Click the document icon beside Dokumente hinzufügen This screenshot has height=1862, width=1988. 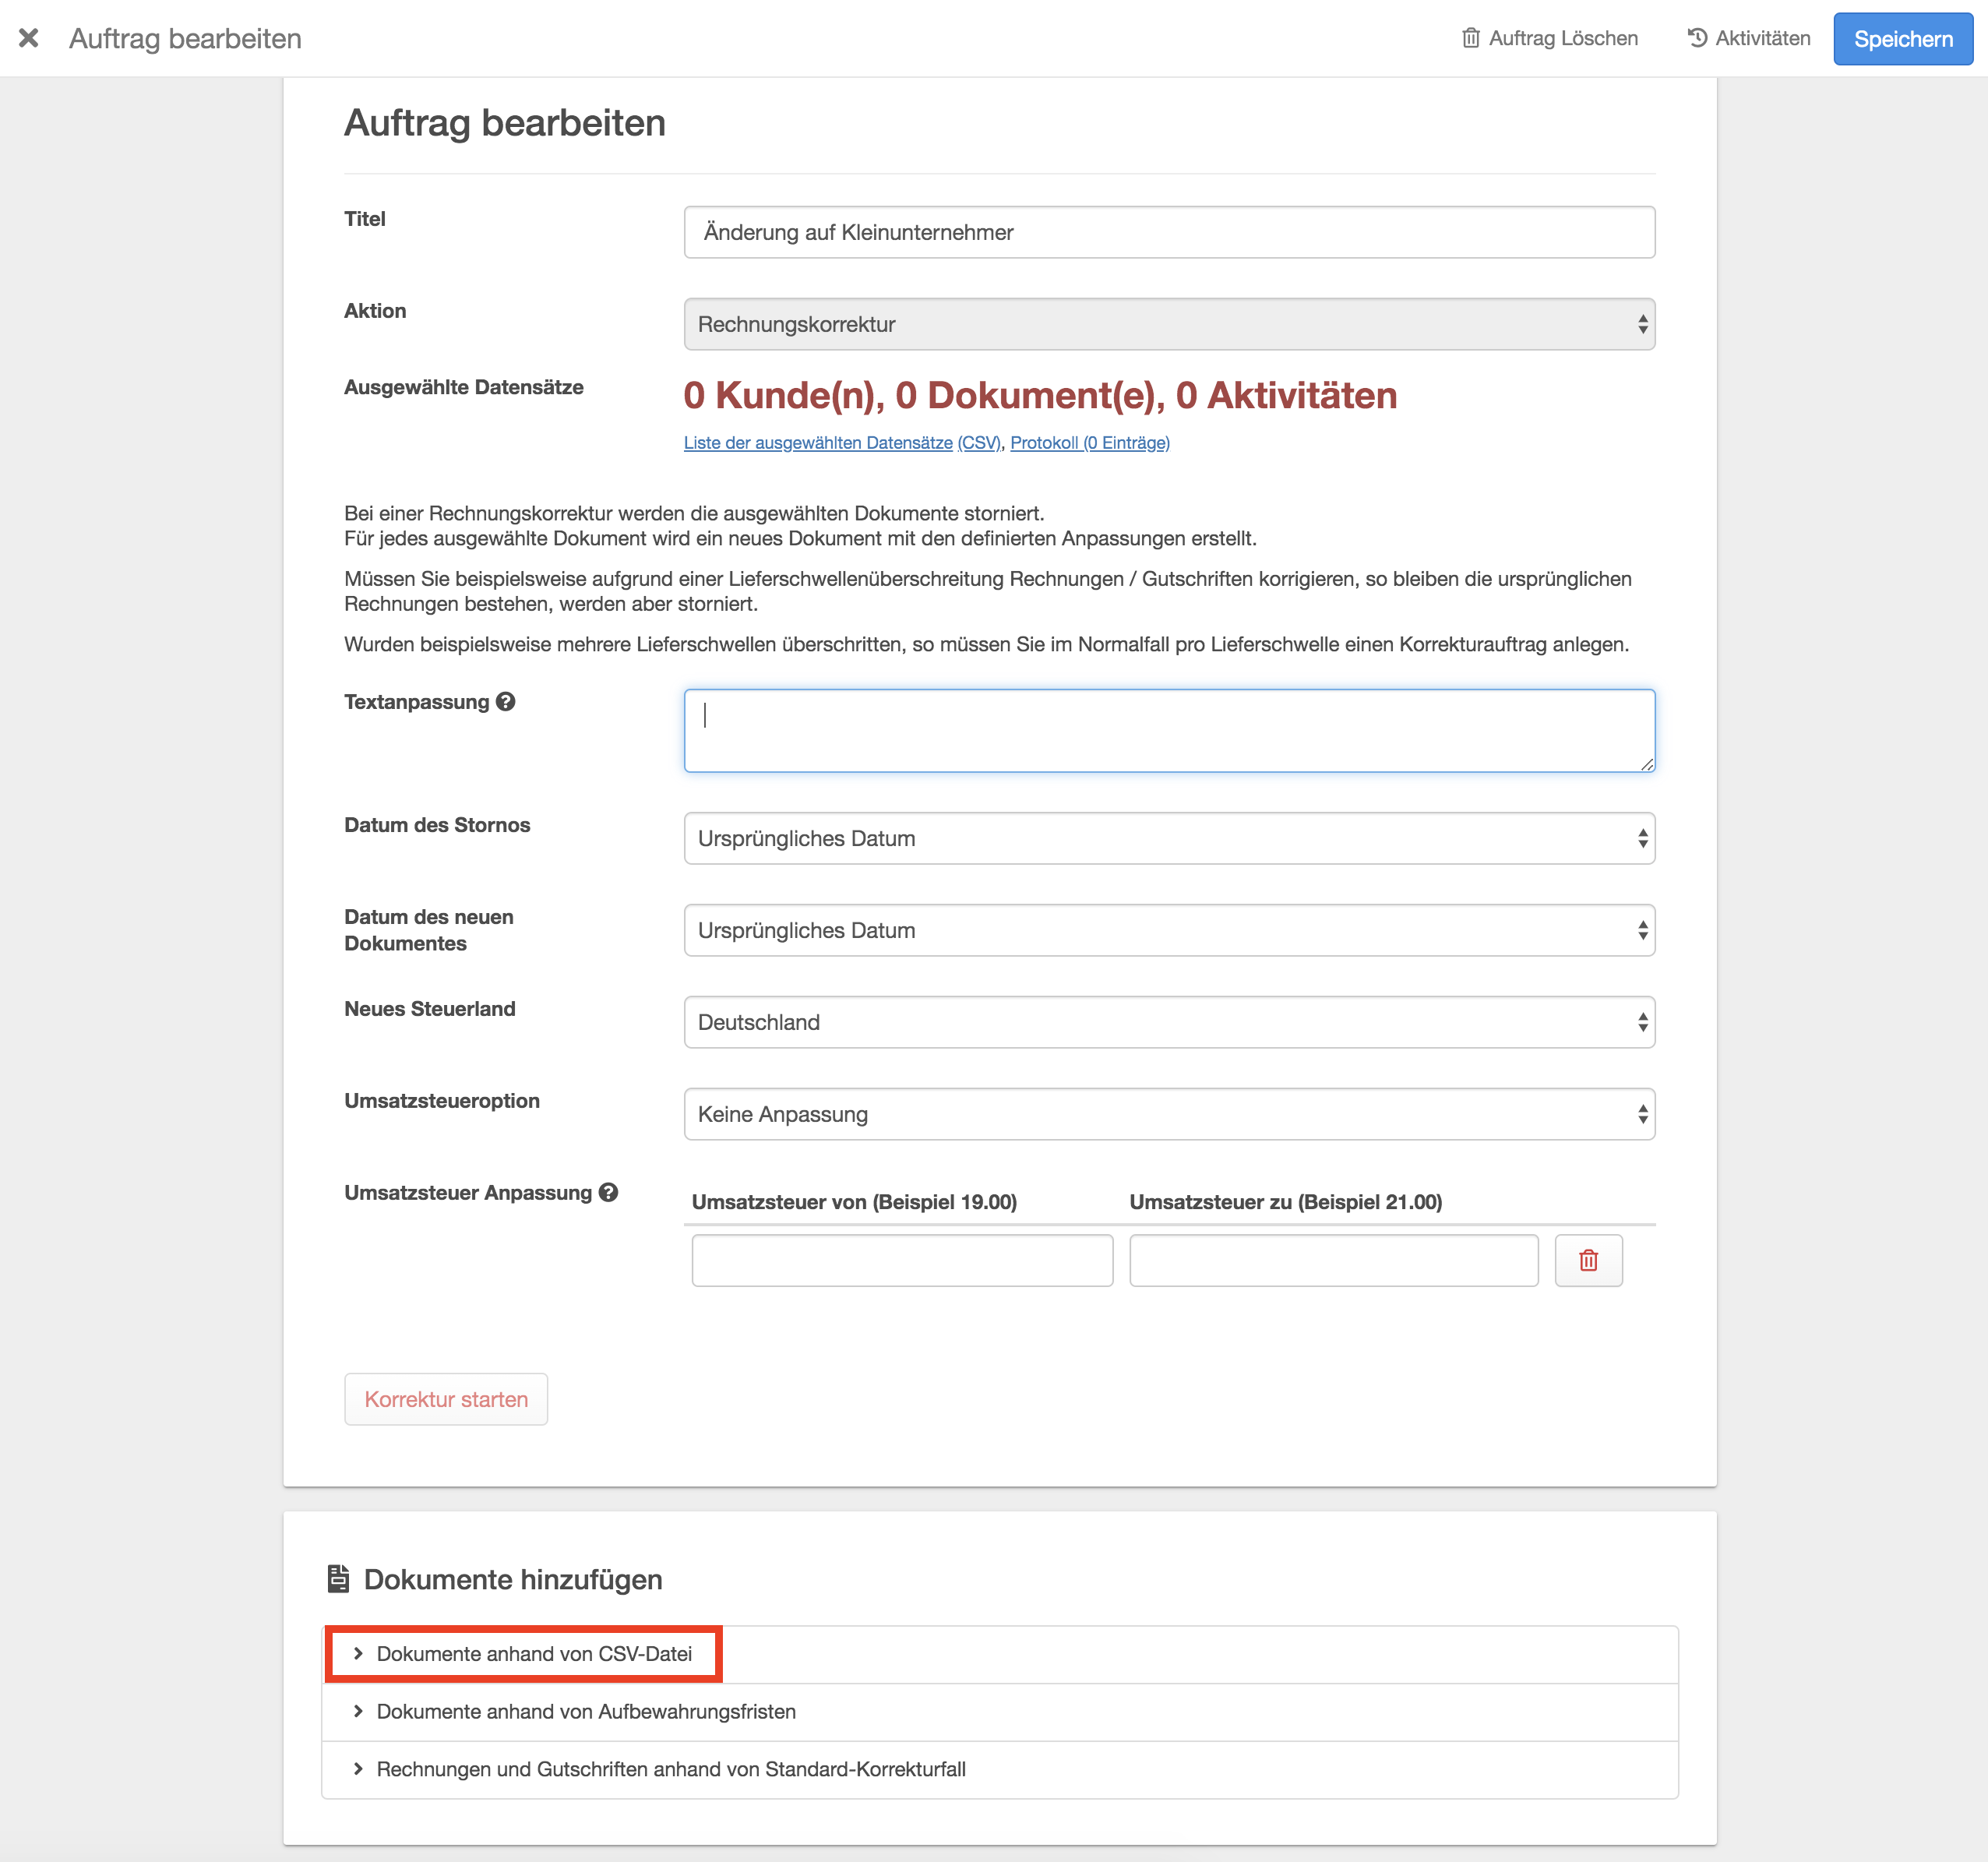tap(338, 1579)
